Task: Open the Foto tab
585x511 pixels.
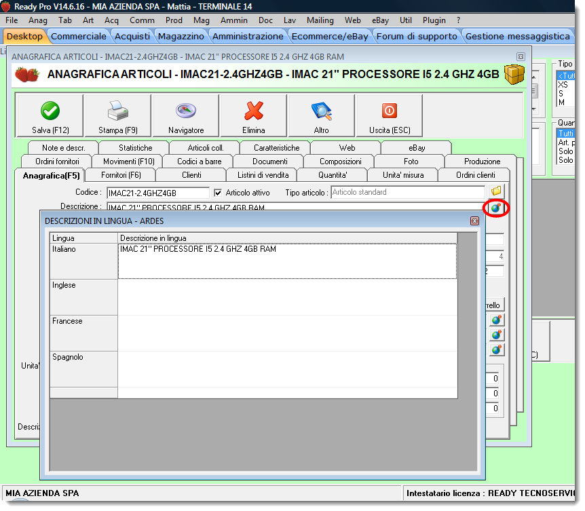Action: click(411, 162)
